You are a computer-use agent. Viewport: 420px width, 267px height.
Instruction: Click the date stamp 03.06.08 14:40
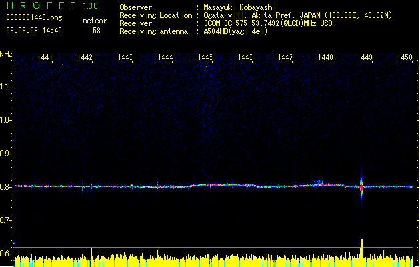pyautogui.click(x=34, y=31)
